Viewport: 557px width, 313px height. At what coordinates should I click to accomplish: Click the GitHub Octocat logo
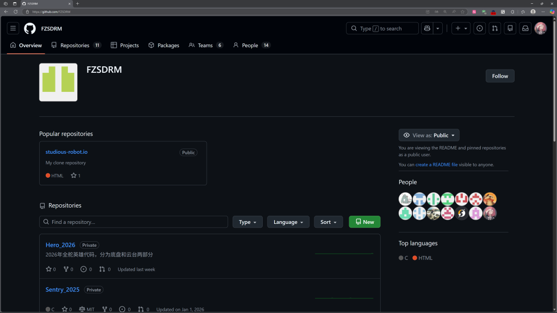[30, 28]
